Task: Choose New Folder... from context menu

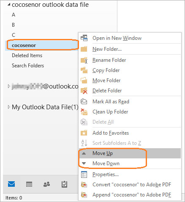Action: click(x=130, y=49)
